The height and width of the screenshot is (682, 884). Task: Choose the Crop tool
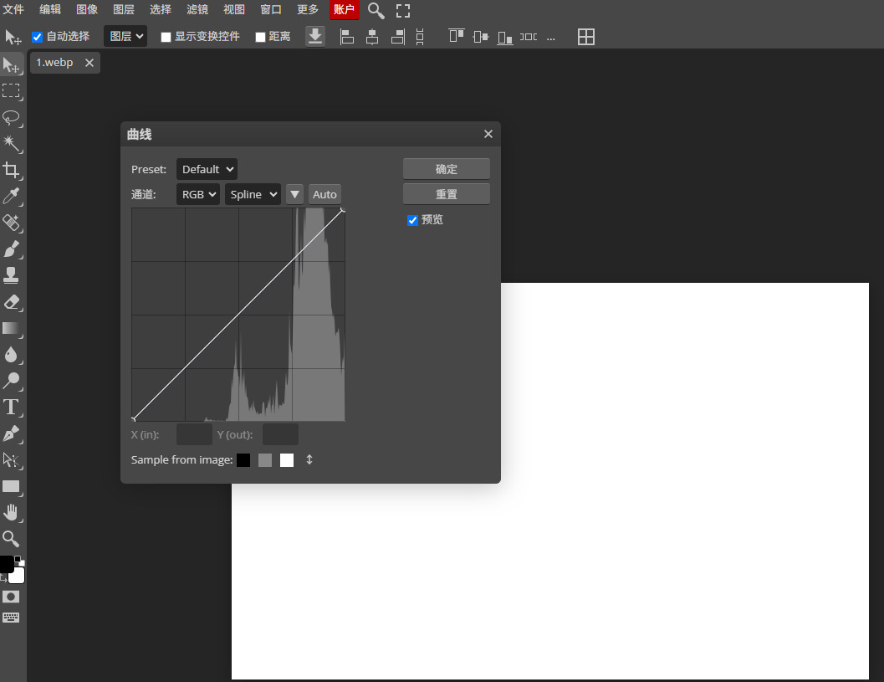click(12, 170)
